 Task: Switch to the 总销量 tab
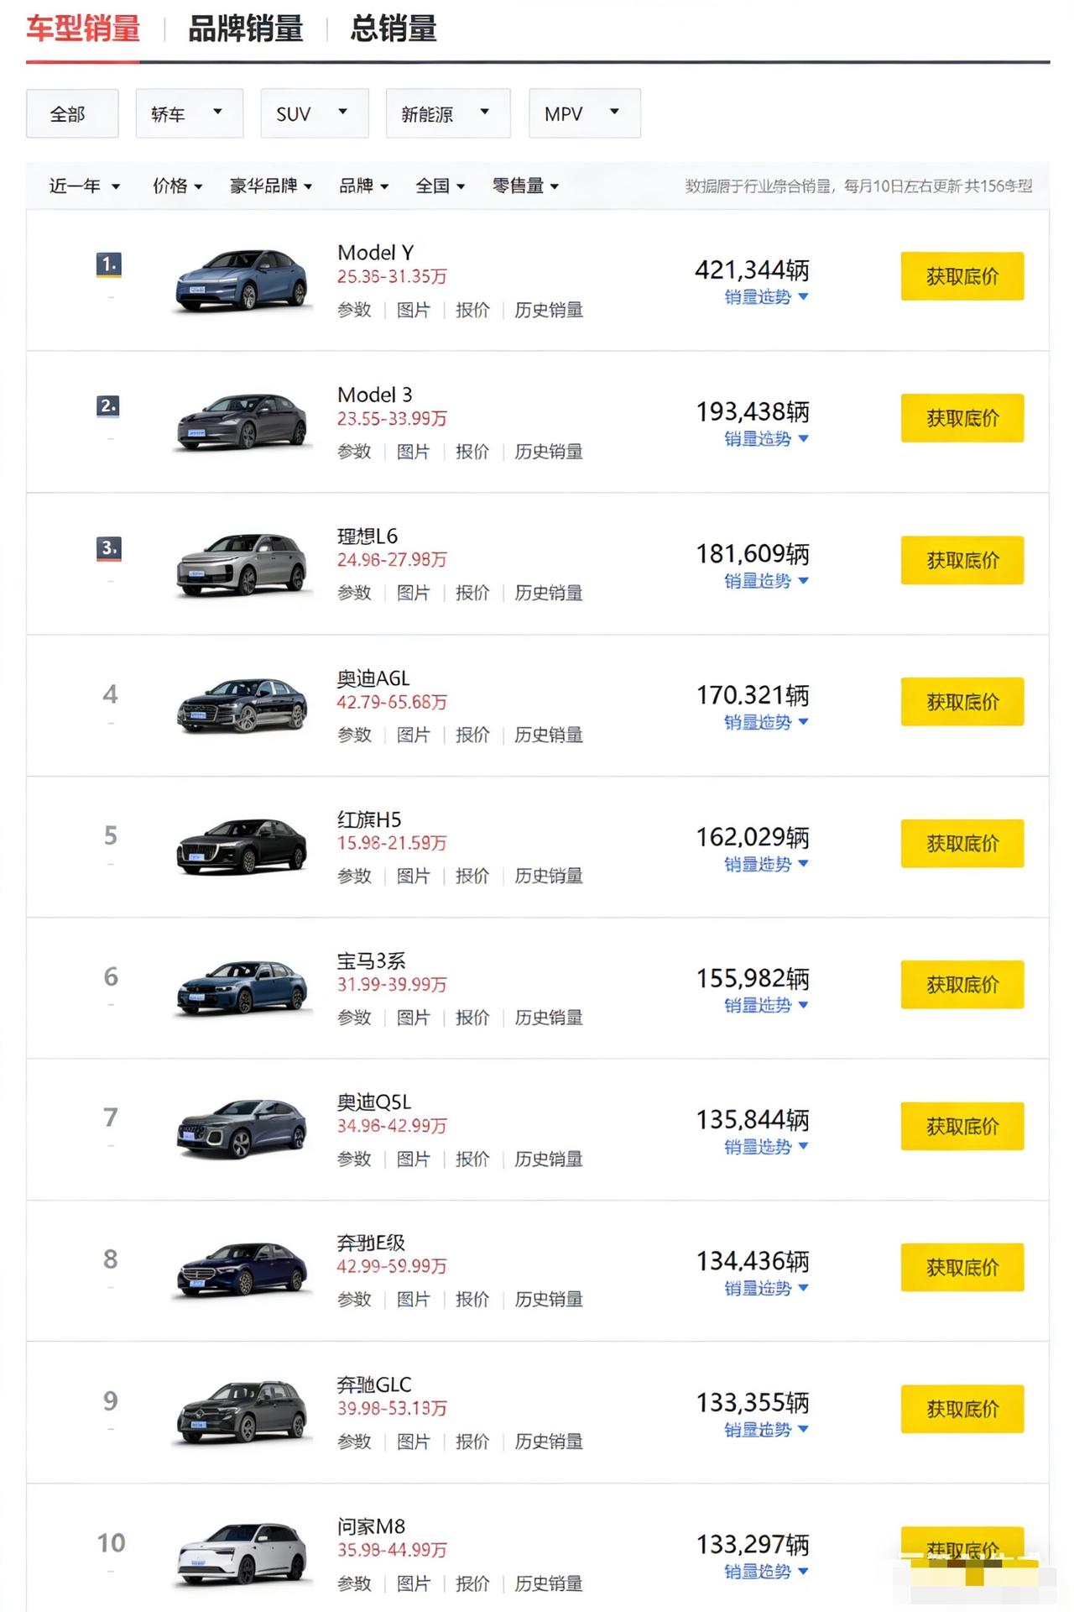pos(394,29)
